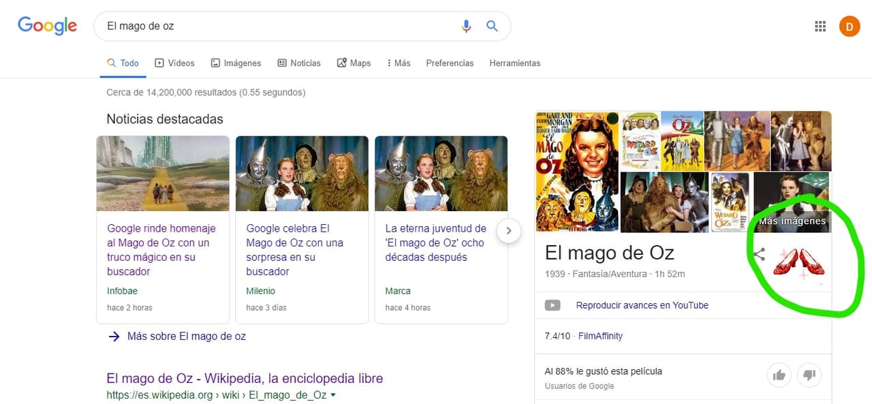Start voice search with the microphone icon
872x404 pixels.
coord(466,27)
